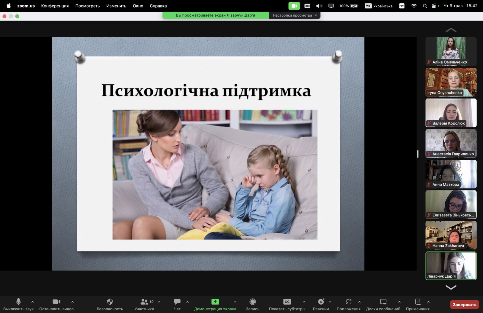
Task: Open the Изменить menu
Action: tap(116, 6)
